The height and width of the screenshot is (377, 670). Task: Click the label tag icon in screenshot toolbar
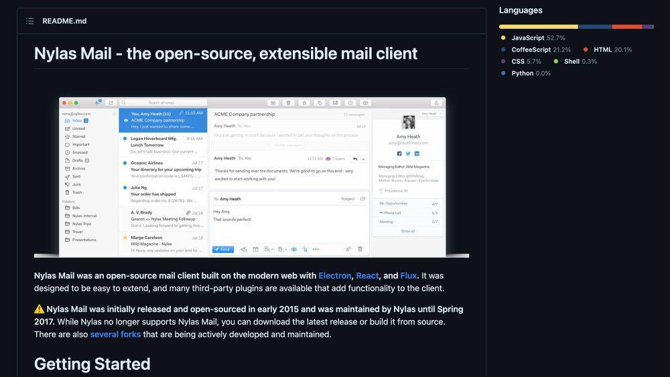click(x=320, y=103)
